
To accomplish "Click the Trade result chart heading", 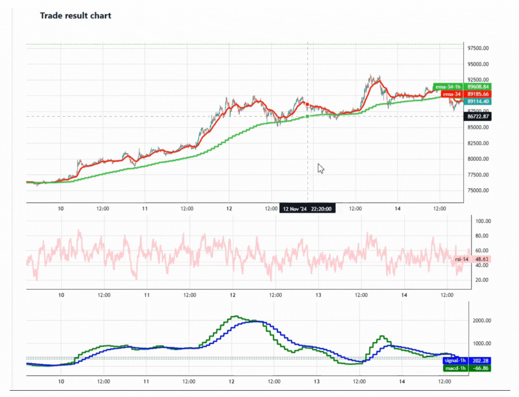I will pos(75,16).
